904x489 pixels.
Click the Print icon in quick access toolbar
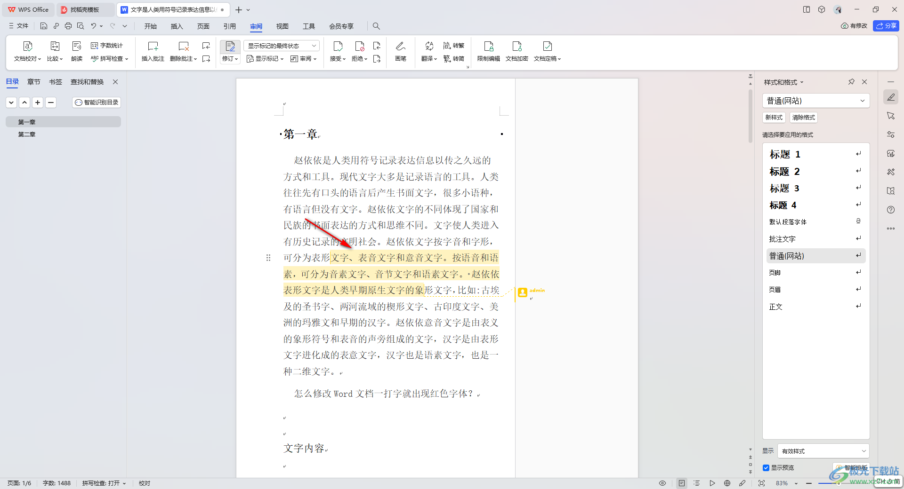tap(68, 26)
